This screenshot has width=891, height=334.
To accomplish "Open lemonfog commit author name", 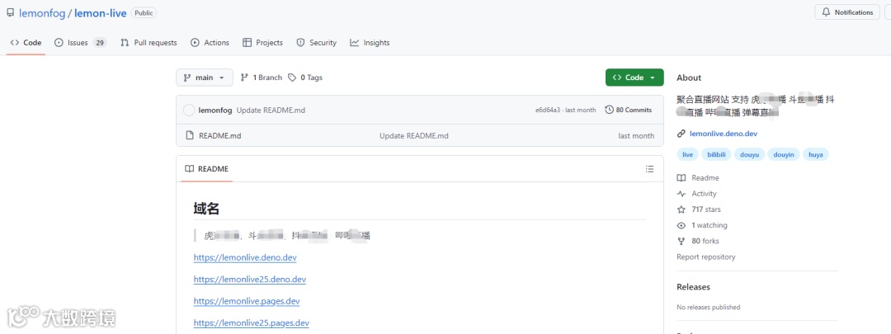I will click(215, 111).
